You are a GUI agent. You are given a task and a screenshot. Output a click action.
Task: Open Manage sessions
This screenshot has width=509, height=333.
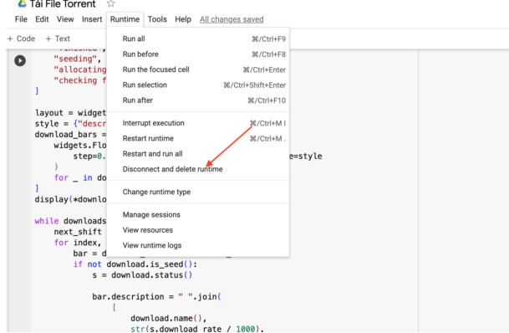tap(198, 215)
